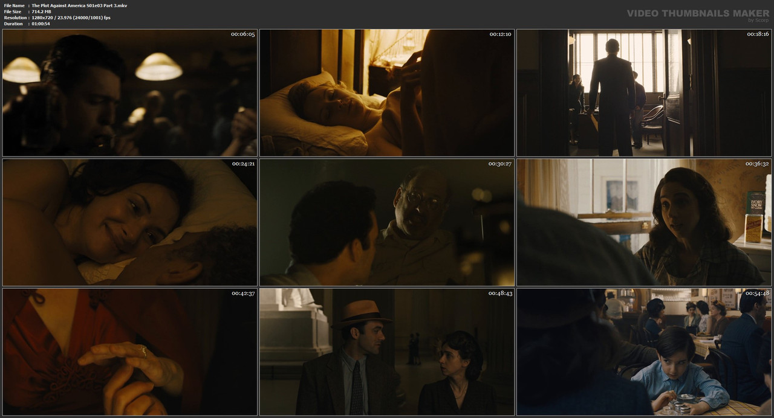Image resolution: width=774 pixels, height=418 pixels.
Task: Click the file name 'The Plot Against America S01e03 Part 3.mkv'
Action: coord(79,5)
